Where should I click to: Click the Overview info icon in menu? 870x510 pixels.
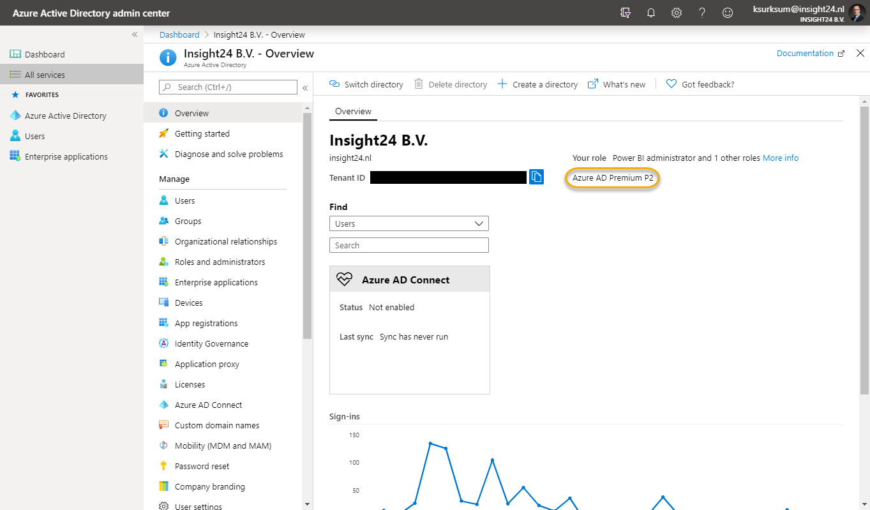[x=163, y=113]
